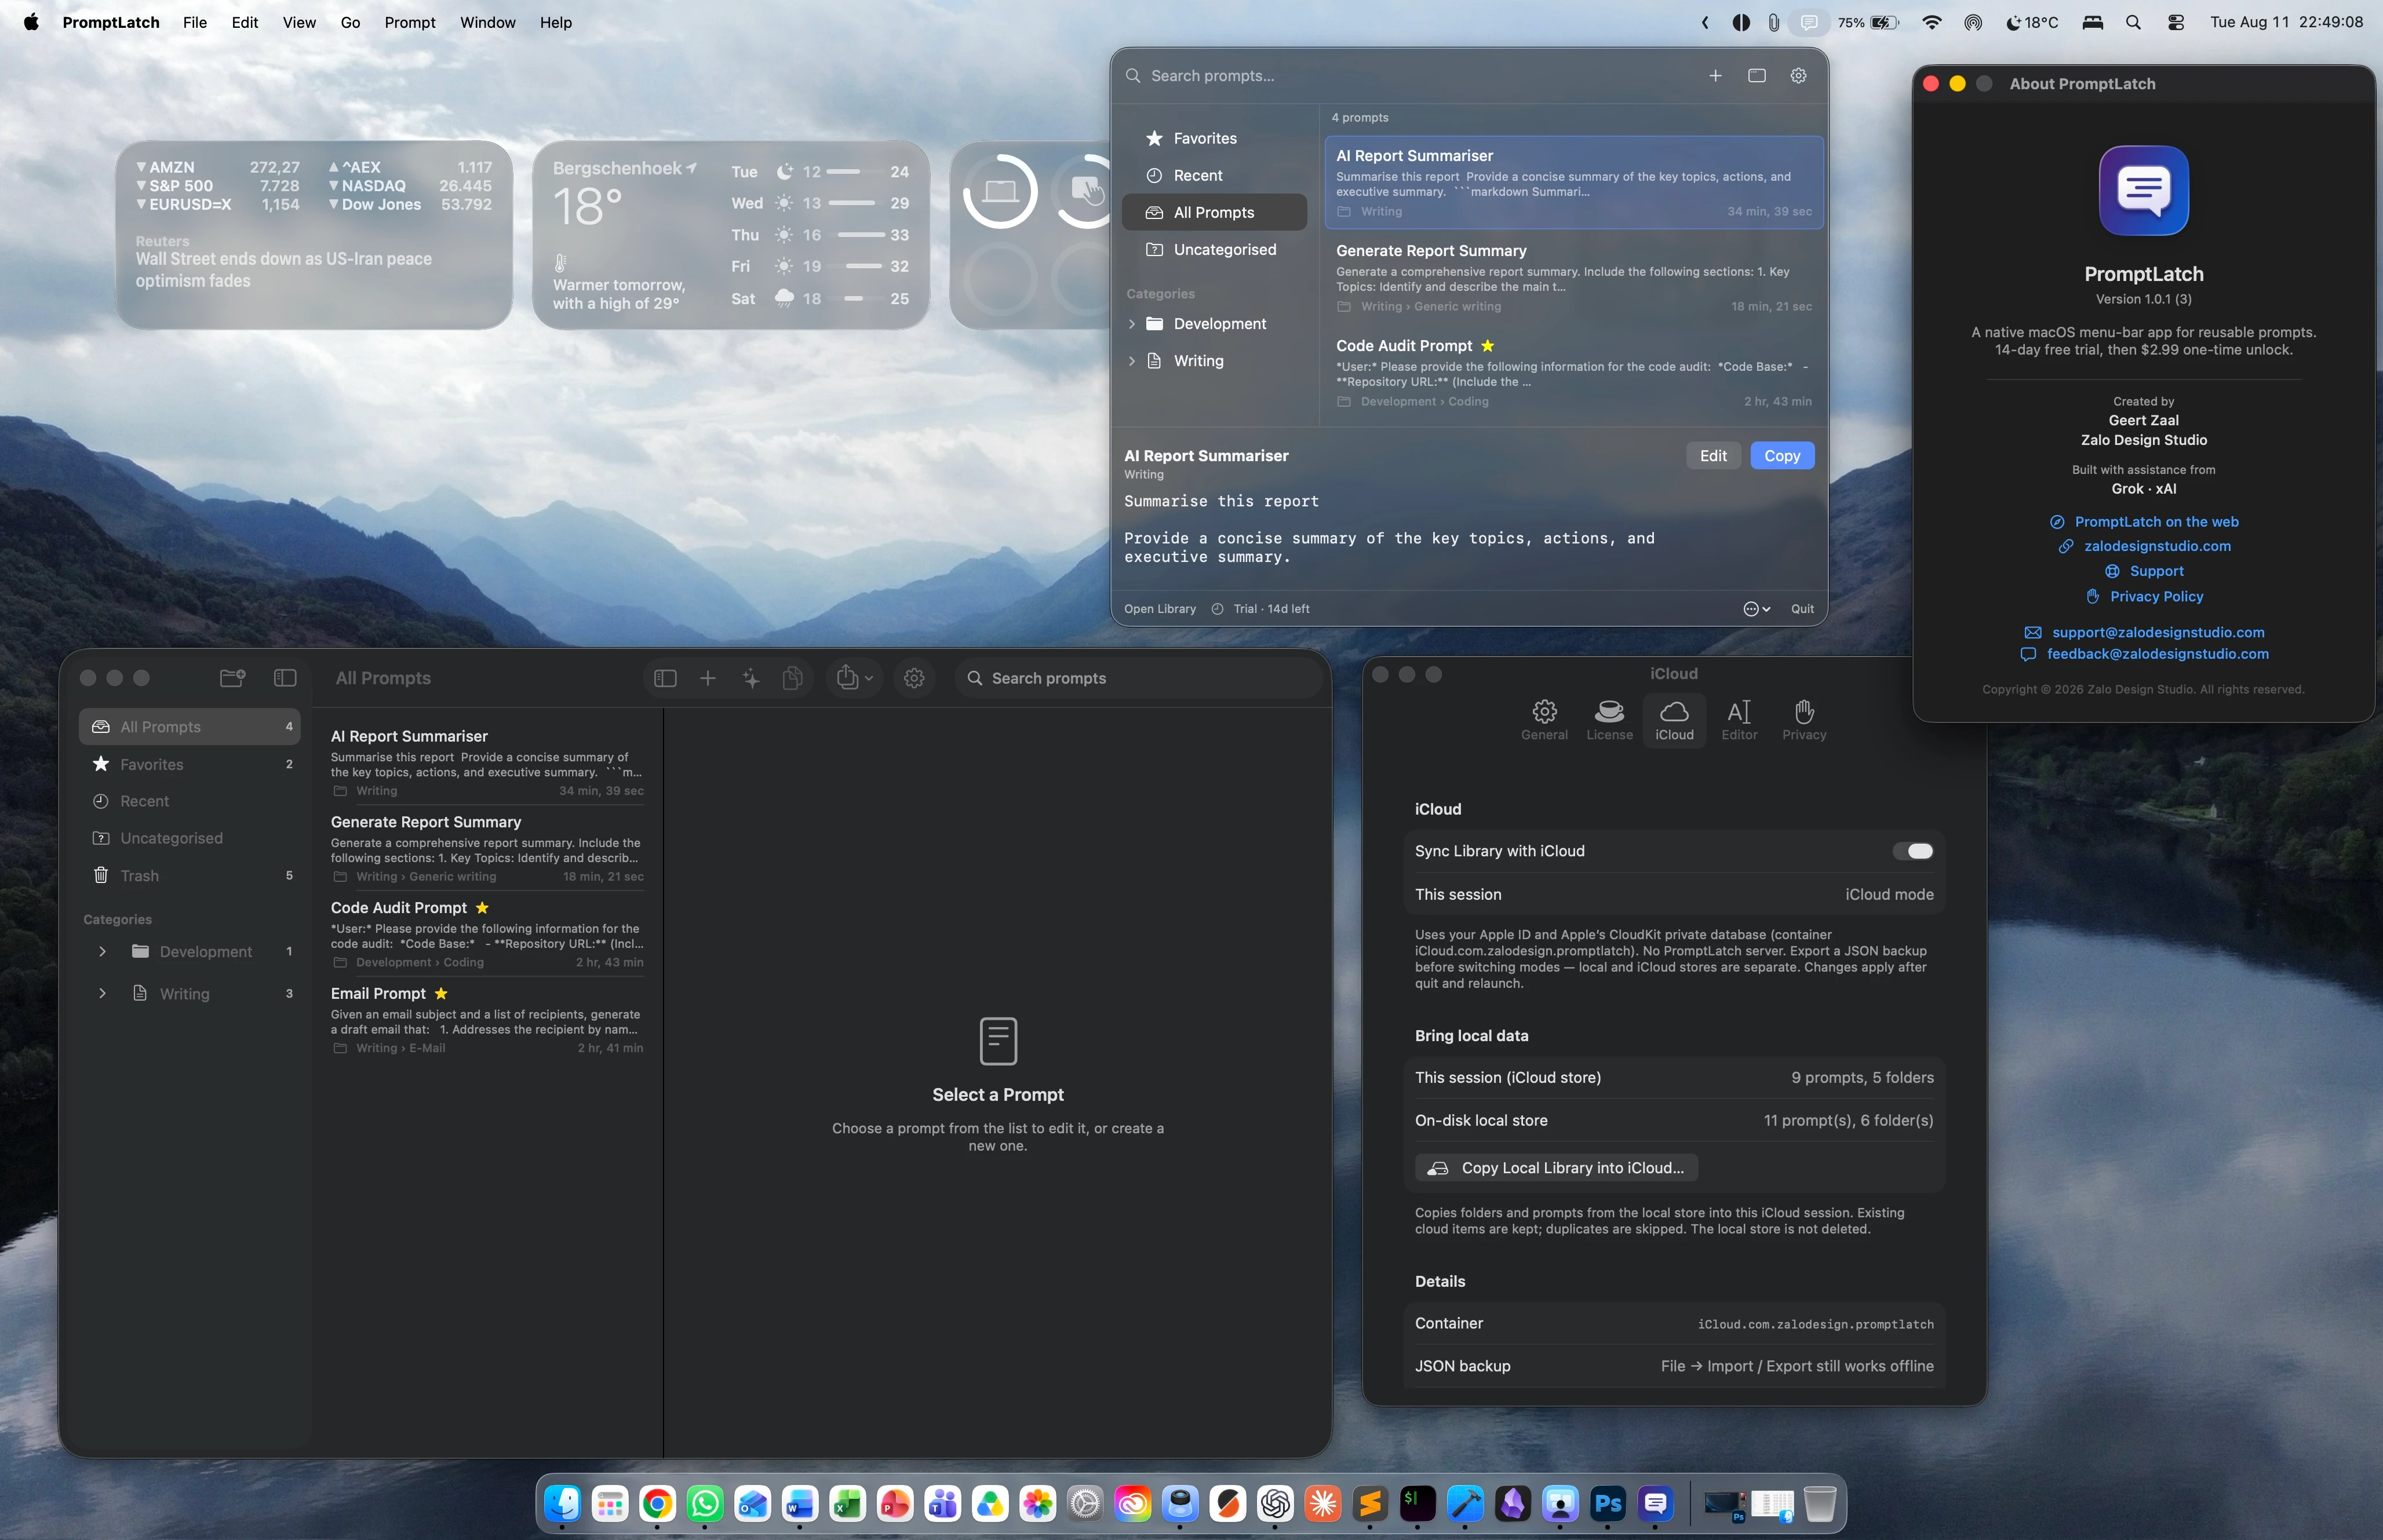Click the Support link in About window
The image size is (2383, 1540).
[x=2144, y=571]
